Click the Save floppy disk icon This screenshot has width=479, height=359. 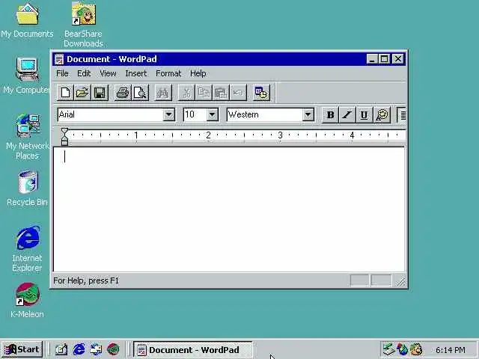(100, 93)
